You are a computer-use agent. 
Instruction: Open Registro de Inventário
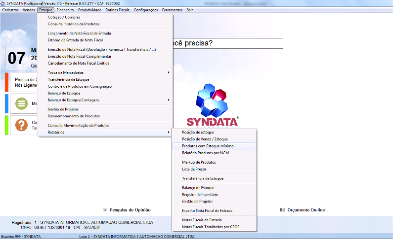click(x=214, y=195)
